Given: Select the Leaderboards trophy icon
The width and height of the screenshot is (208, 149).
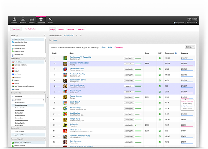Looking at the screenshot, I should click(41, 19).
